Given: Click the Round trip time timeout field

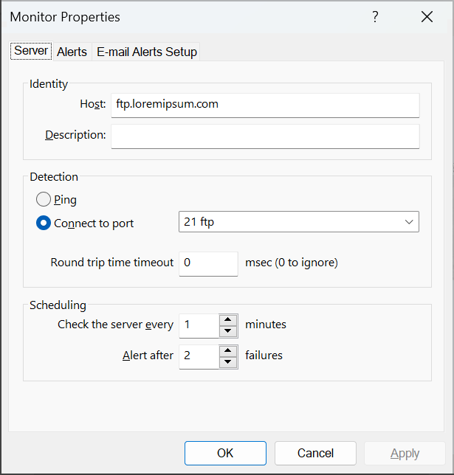Looking at the screenshot, I should coord(208,263).
